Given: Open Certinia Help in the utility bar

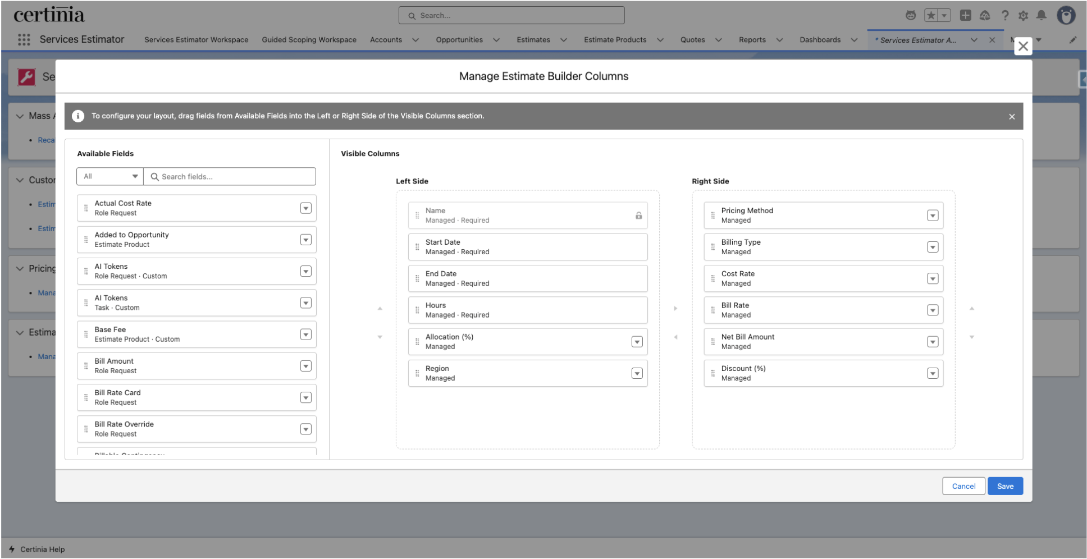Looking at the screenshot, I should pos(37,549).
